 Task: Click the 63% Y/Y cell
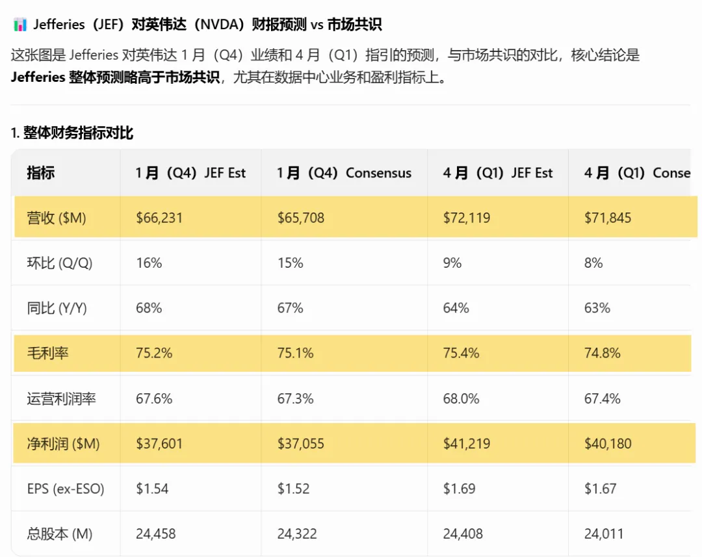597,308
